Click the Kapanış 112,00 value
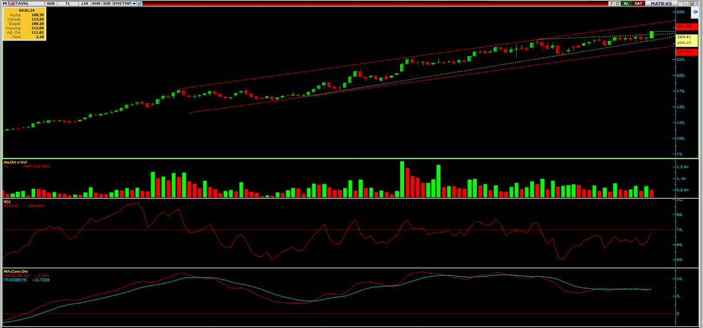This screenshot has width=703, height=328. pyautogui.click(x=37, y=28)
